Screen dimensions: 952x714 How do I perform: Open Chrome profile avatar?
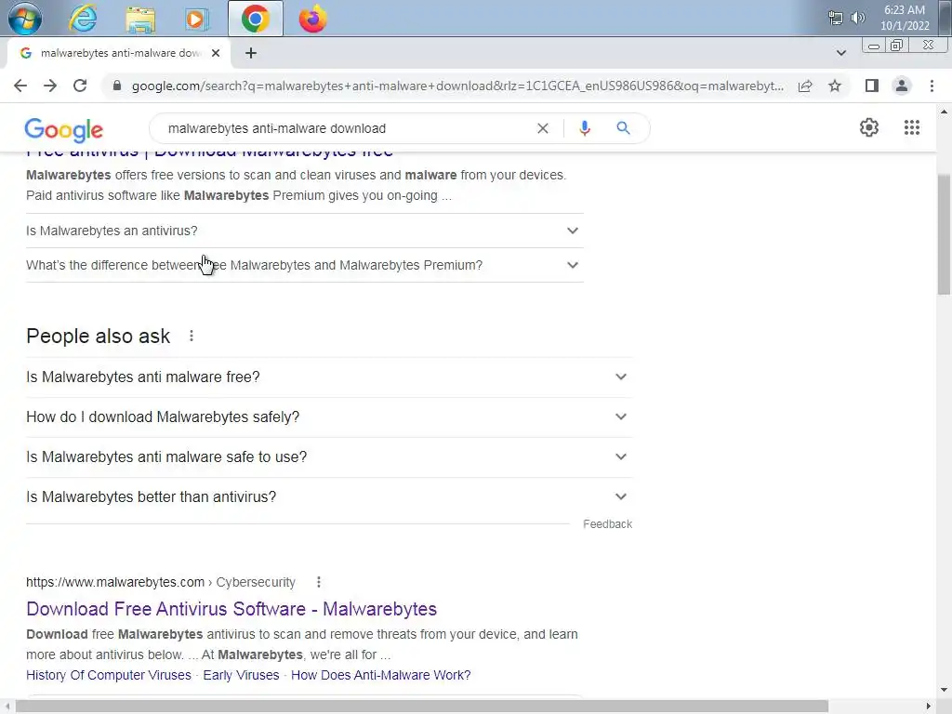(x=902, y=86)
